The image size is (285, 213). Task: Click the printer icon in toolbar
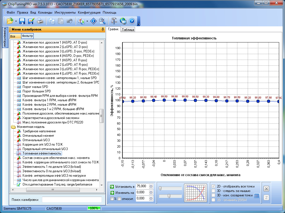coord(40,21)
